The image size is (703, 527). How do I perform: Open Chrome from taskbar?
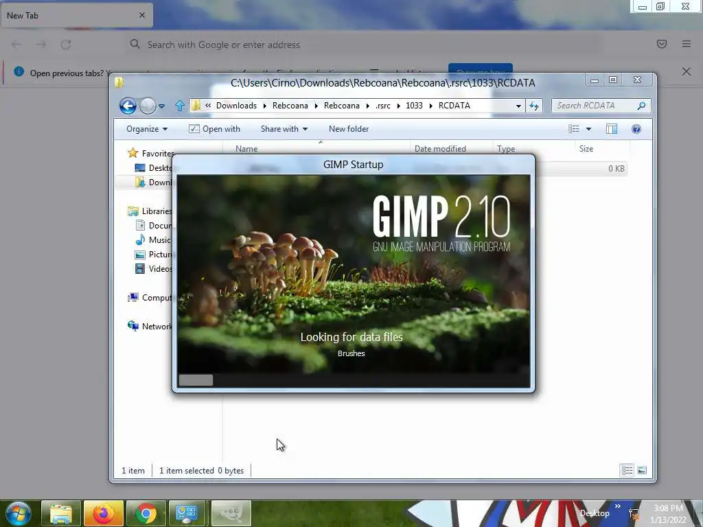[x=146, y=513]
